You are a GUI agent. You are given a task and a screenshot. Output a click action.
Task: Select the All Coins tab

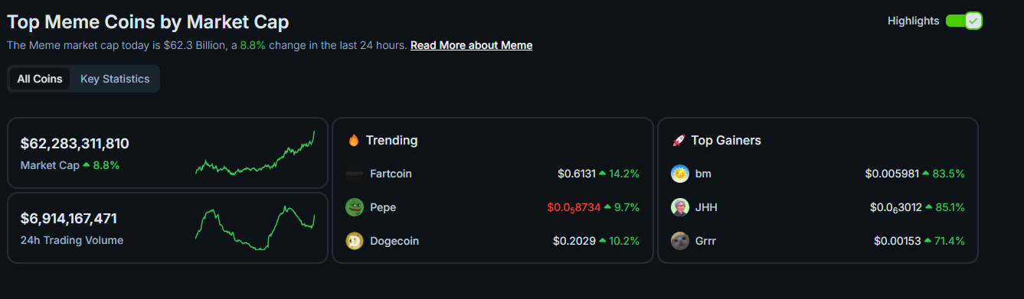[x=40, y=79]
